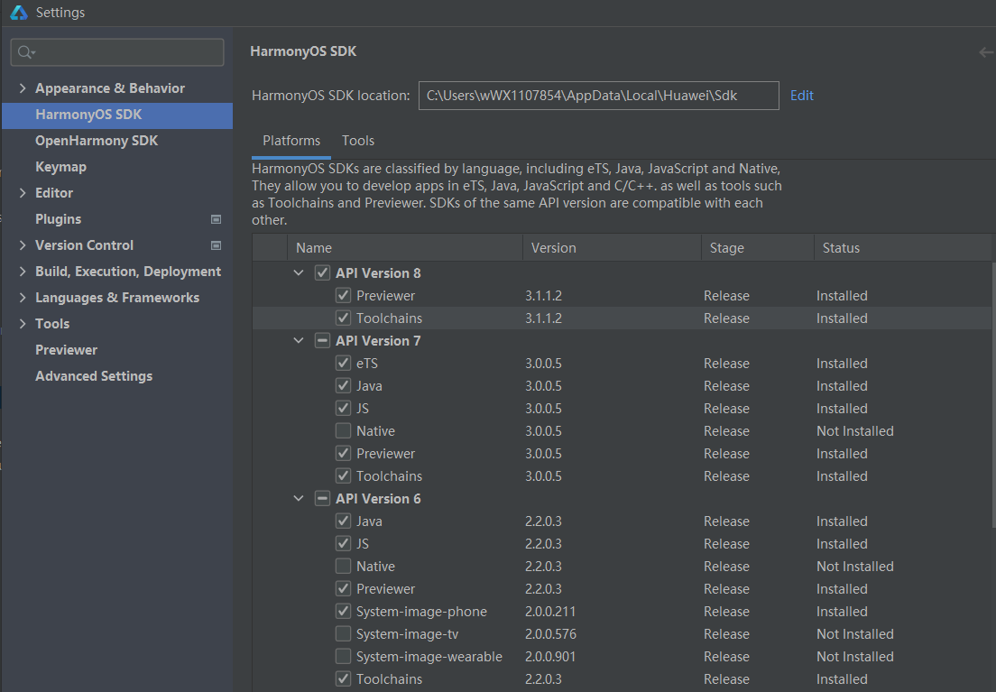The image size is (996, 692).
Task: Check the System-image-wearable checkbox
Action: pyautogui.click(x=343, y=657)
